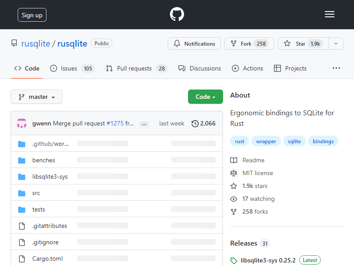Click the Latest release badge

(310, 260)
